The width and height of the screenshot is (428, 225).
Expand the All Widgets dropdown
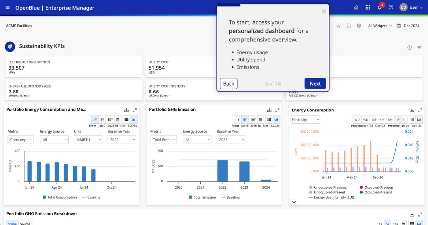380,26
